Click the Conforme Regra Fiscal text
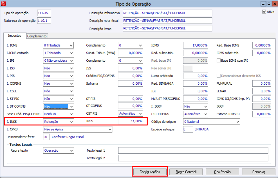The image size is (278, 178). point(68,137)
